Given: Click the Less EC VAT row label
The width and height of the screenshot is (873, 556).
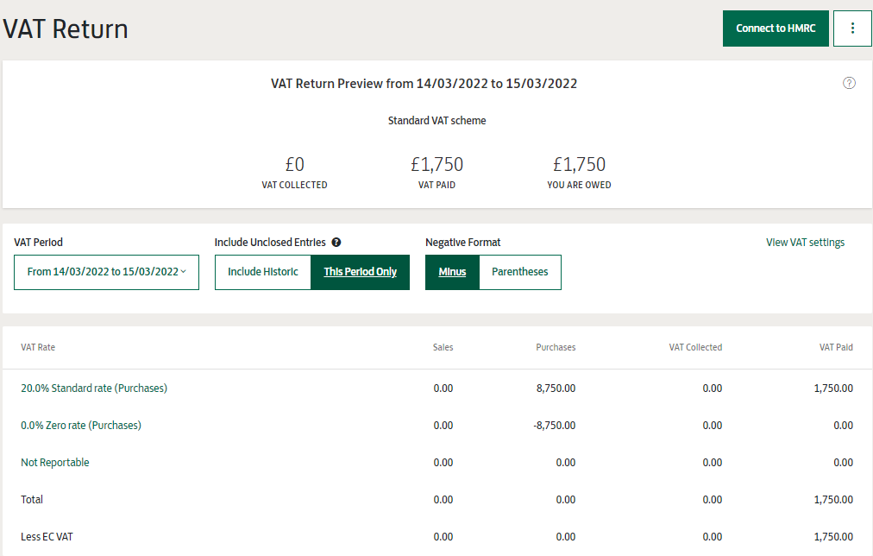Looking at the screenshot, I should [x=47, y=537].
